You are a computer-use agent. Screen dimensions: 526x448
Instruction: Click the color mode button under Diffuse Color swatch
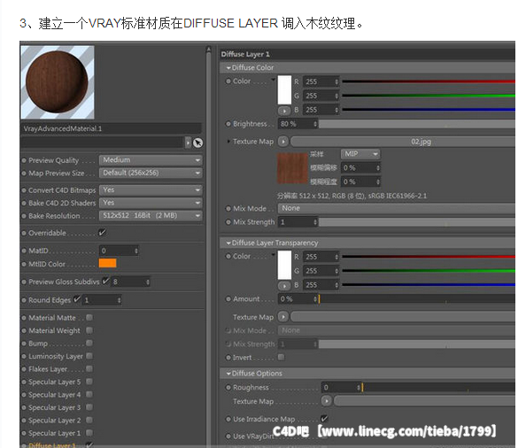(284, 111)
